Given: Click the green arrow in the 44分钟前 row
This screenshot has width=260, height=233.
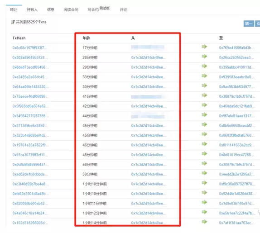Looking at the screenshot, I should (x=204, y=115).
